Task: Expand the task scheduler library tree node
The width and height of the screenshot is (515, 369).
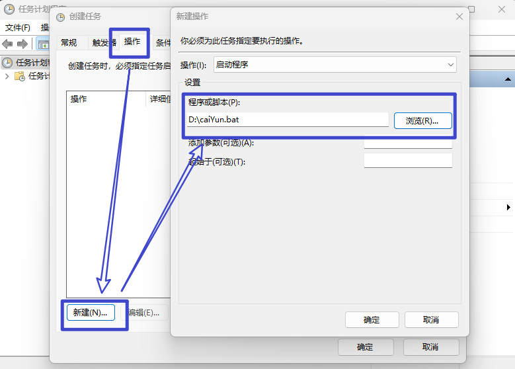Action: pos(7,76)
